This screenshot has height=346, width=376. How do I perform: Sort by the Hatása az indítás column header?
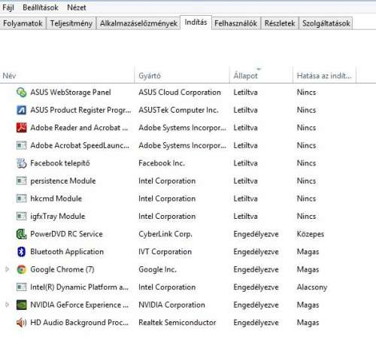pyautogui.click(x=324, y=75)
